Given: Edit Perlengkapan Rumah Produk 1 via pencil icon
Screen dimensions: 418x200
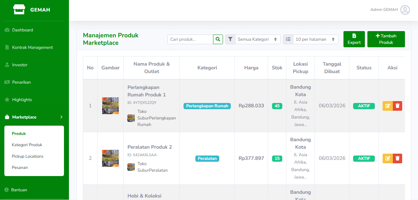Looking at the screenshot, I should tap(387, 106).
